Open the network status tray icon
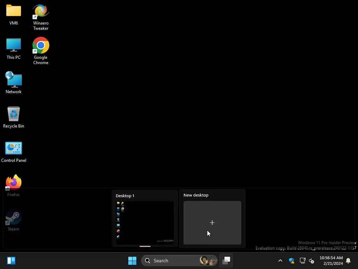Screen dimensions: 358x269 (302, 261)
